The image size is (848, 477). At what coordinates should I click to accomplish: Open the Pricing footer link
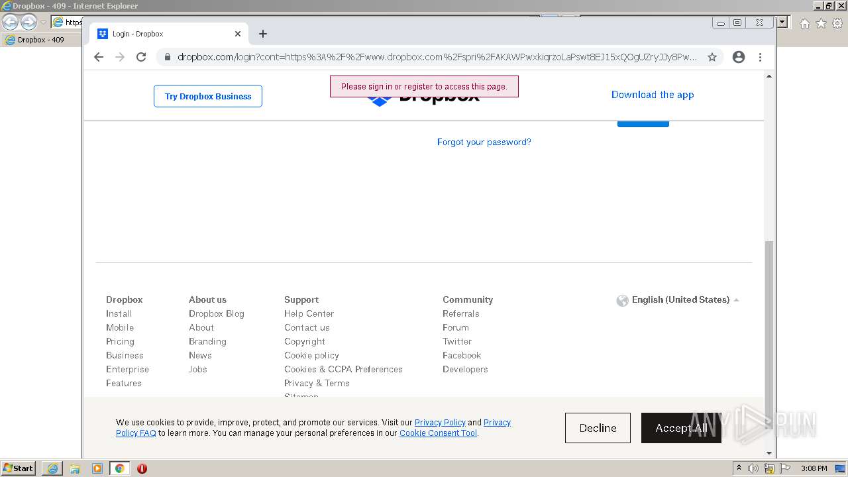click(120, 342)
